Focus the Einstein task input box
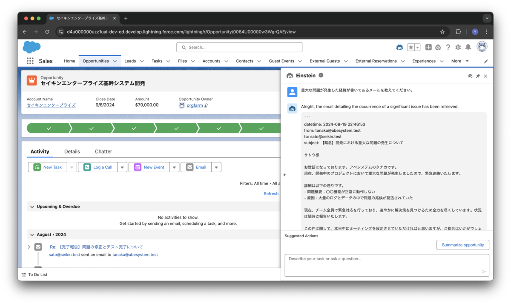Image resolution: width=511 pixels, height=304 pixels. click(387, 265)
